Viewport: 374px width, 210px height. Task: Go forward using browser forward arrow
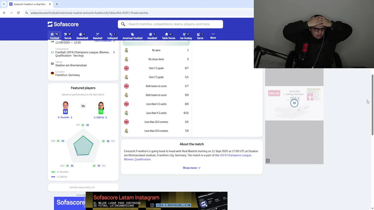11,13
